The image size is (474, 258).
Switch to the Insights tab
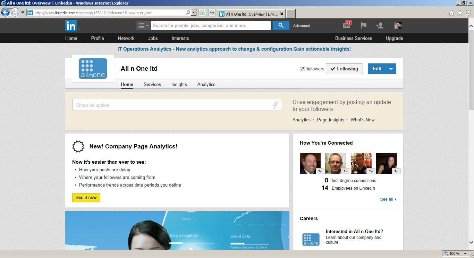(x=179, y=84)
